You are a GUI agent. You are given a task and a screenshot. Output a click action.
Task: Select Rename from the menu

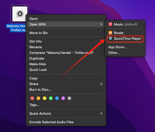[66, 47]
